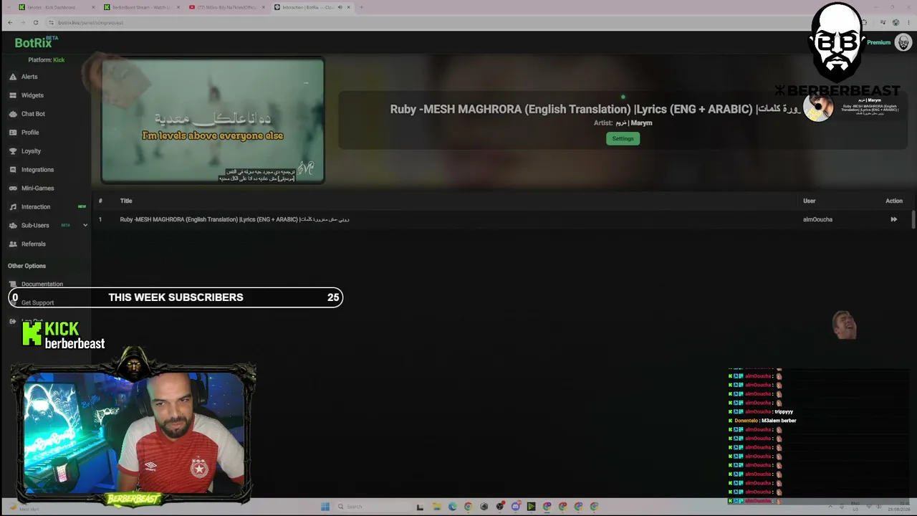Switch to the BerBerBeast Stream tab
The height and width of the screenshot is (516, 917).
pyautogui.click(x=141, y=7)
